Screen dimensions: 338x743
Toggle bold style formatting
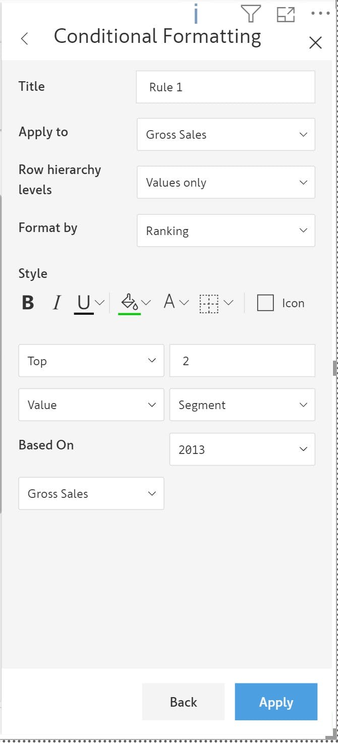[x=28, y=303]
